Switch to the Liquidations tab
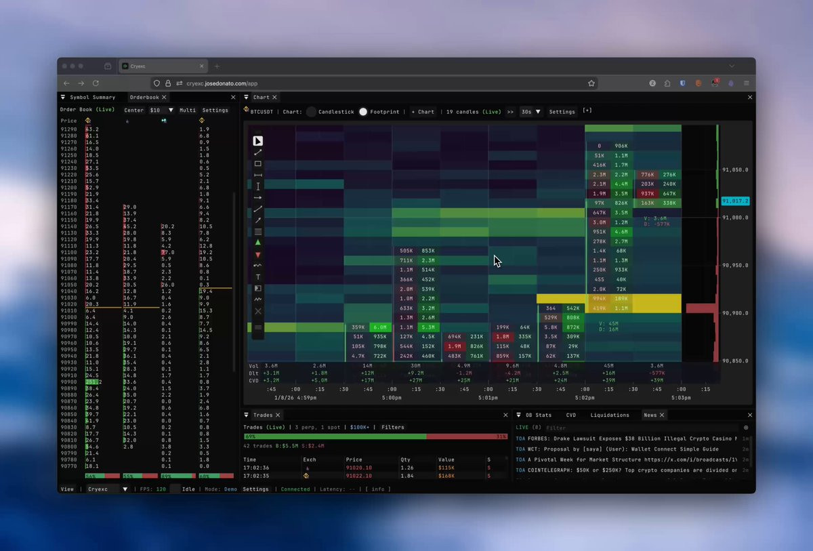813x551 pixels. tap(610, 415)
